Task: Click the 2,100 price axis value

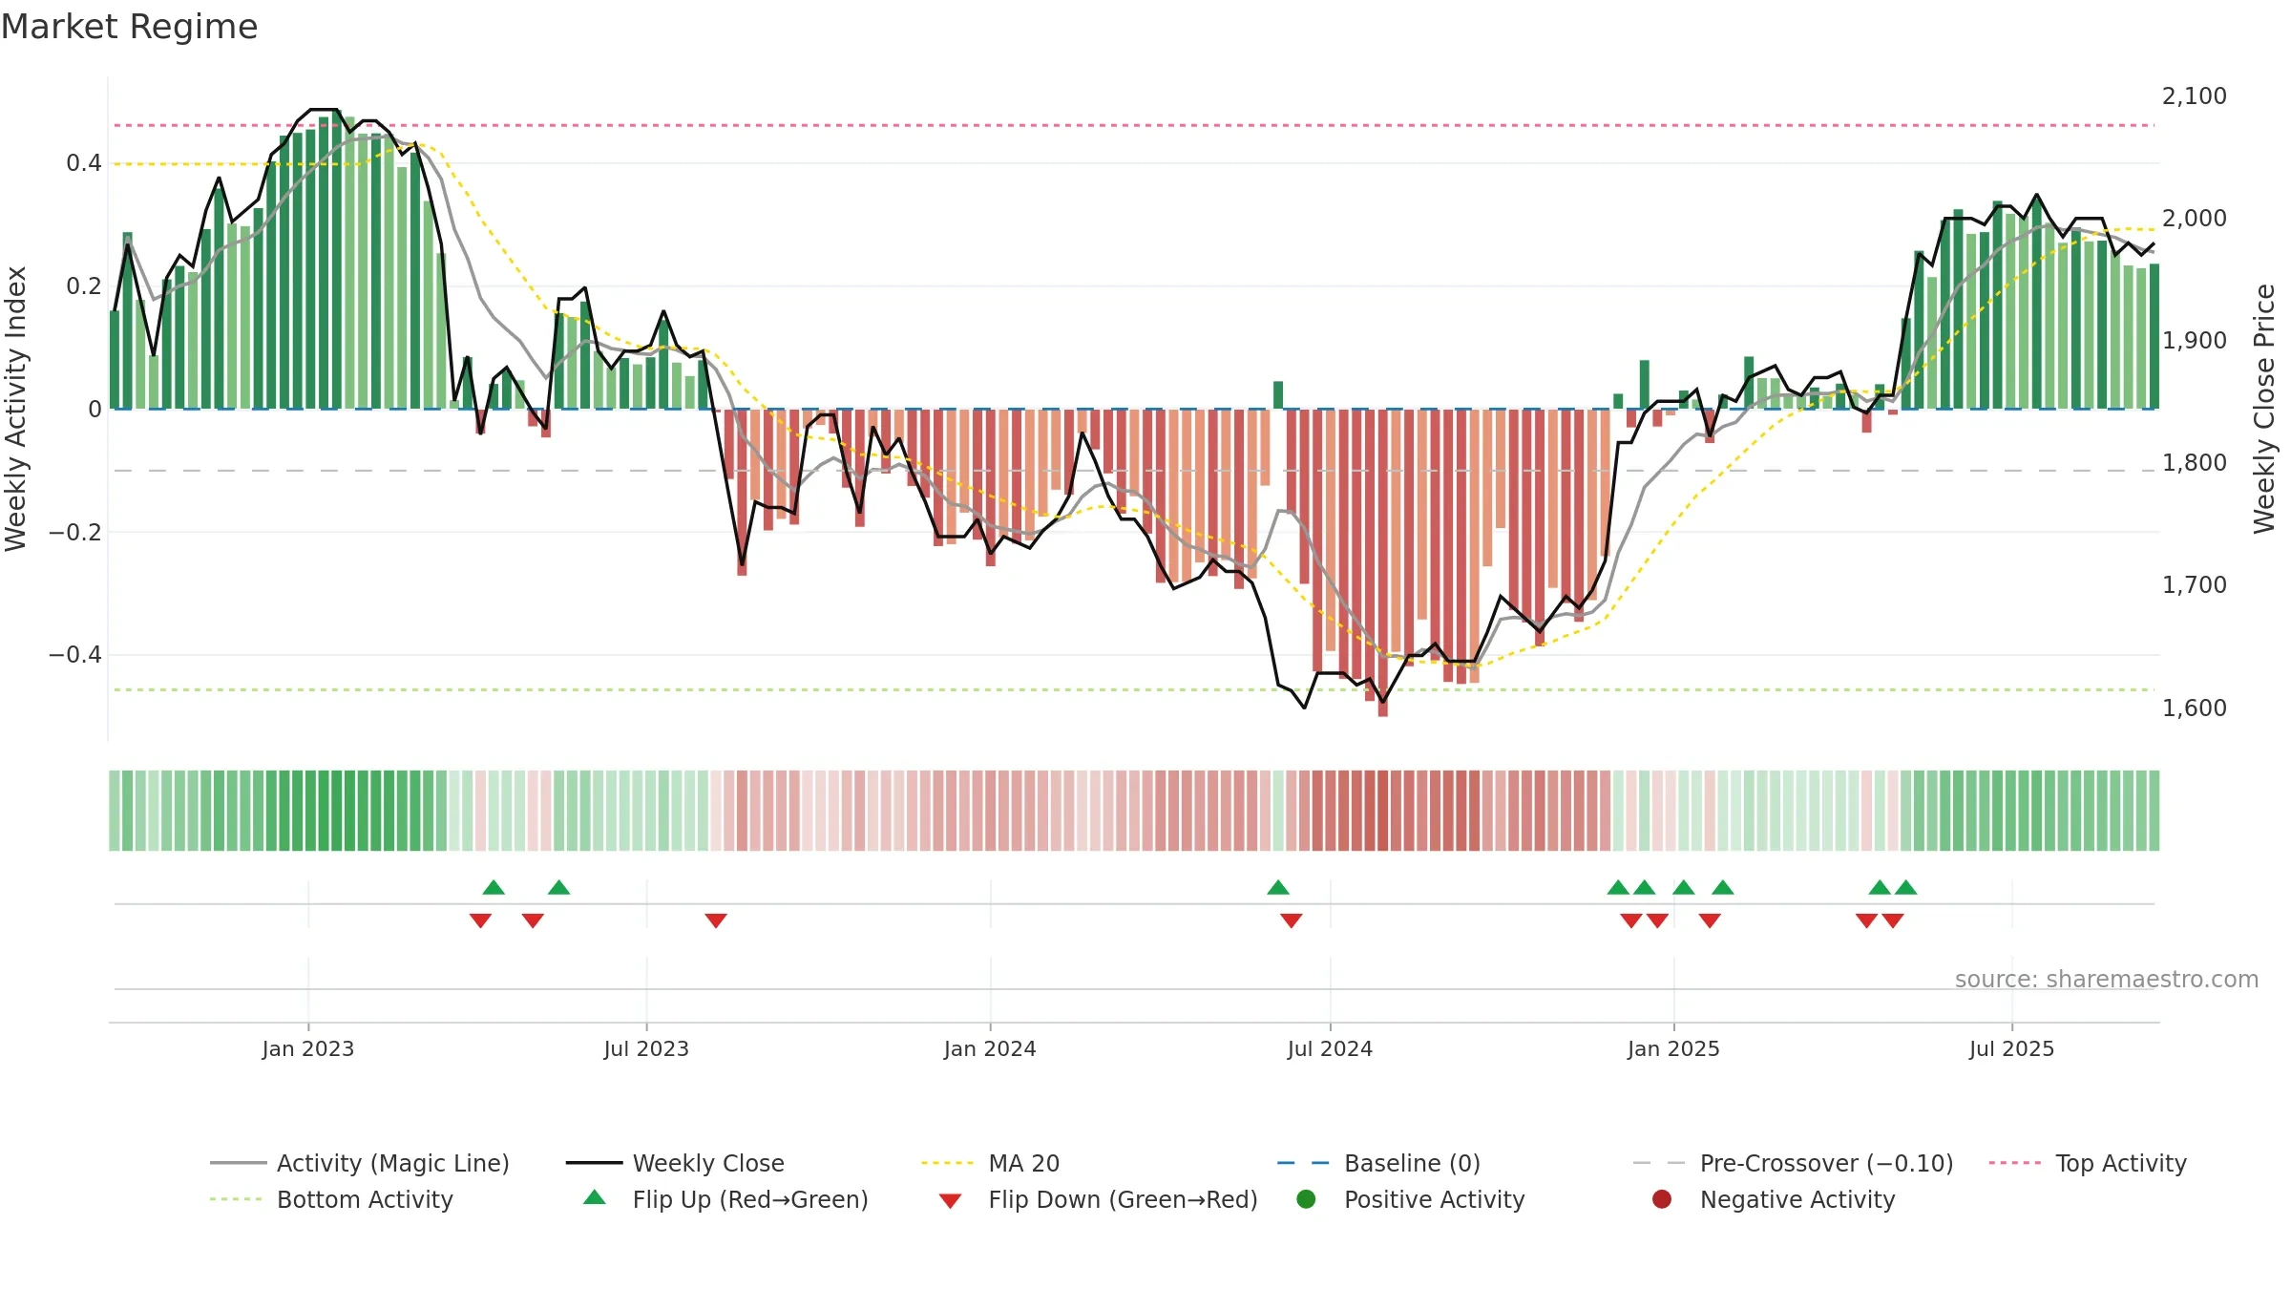Action: click(2195, 95)
